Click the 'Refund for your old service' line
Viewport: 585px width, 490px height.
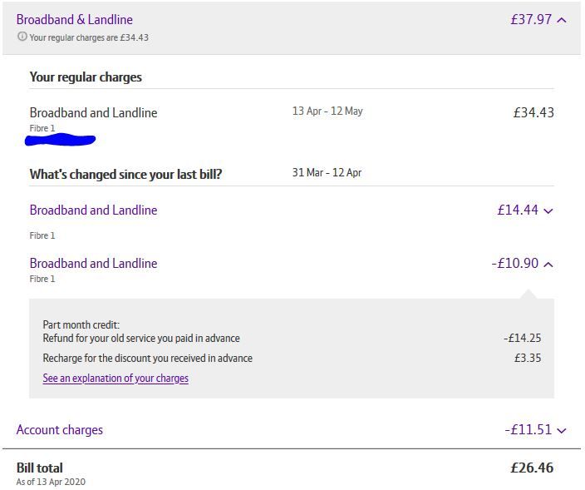pyautogui.click(x=141, y=338)
